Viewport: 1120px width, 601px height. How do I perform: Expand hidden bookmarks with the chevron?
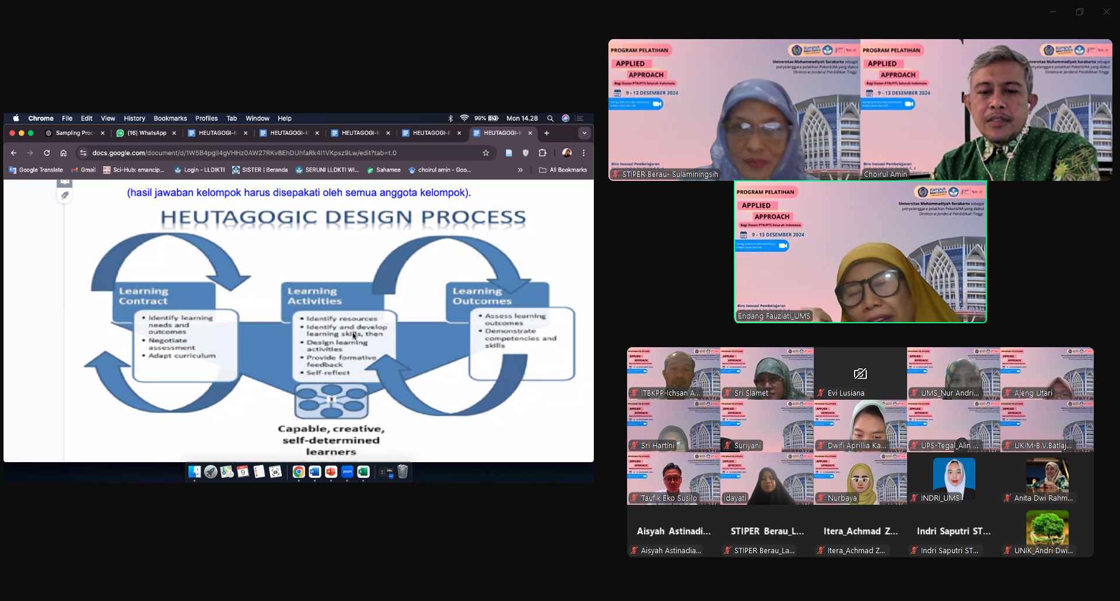click(520, 170)
